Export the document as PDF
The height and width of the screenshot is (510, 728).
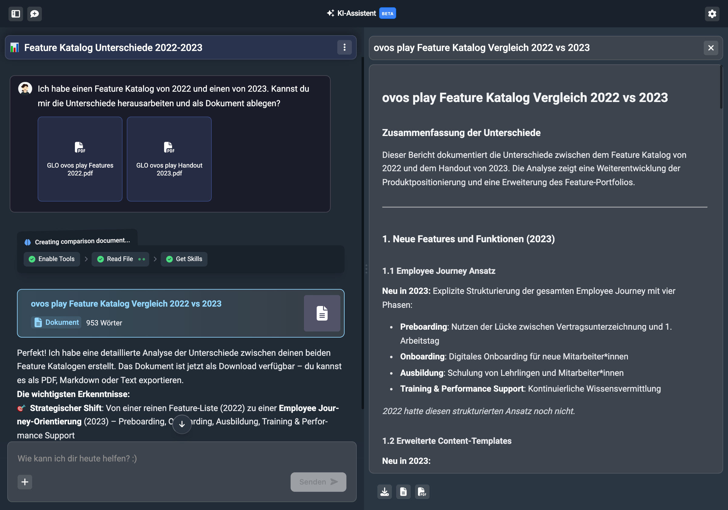point(422,491)
